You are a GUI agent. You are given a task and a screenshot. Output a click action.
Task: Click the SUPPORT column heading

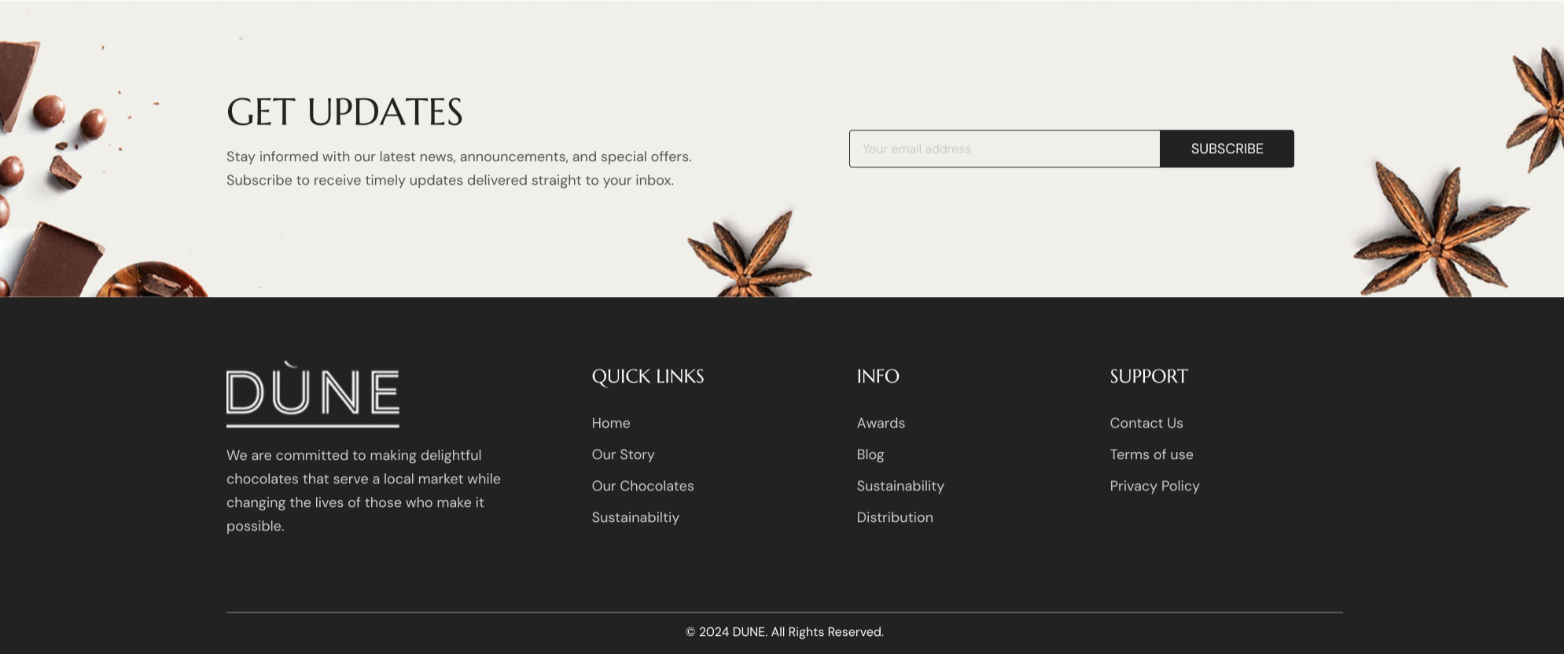(x=1149, y=377)
